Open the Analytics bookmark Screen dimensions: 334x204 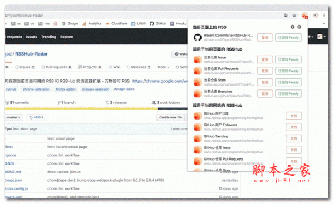(x=92, y=23)
